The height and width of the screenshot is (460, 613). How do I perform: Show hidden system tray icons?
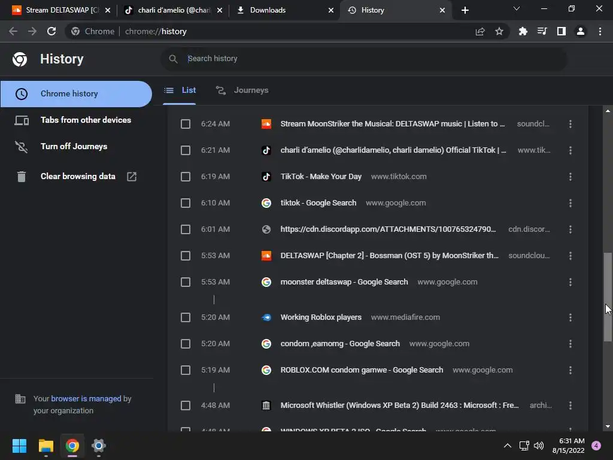pos(508,446)
